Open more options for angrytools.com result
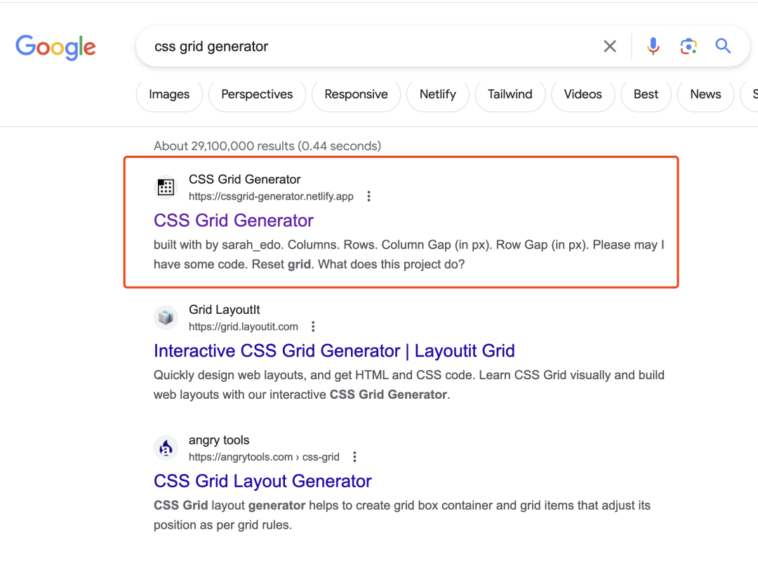 tap(354, 457)
